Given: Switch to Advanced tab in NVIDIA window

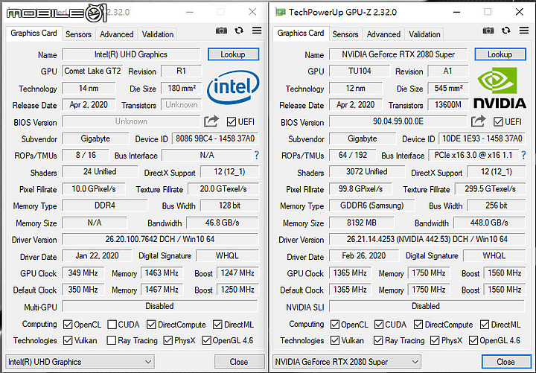Looking at the screenshot, I should [x=383, y=34].
